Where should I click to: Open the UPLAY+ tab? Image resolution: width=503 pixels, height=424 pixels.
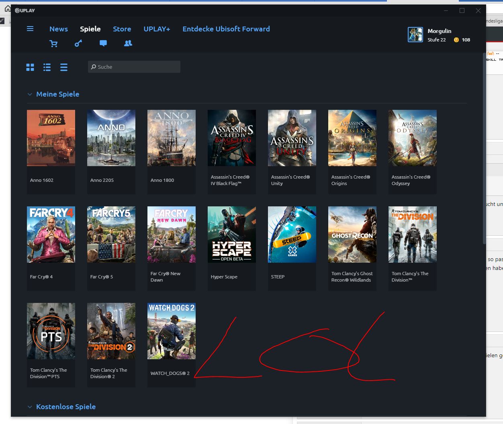click(157, 29)
